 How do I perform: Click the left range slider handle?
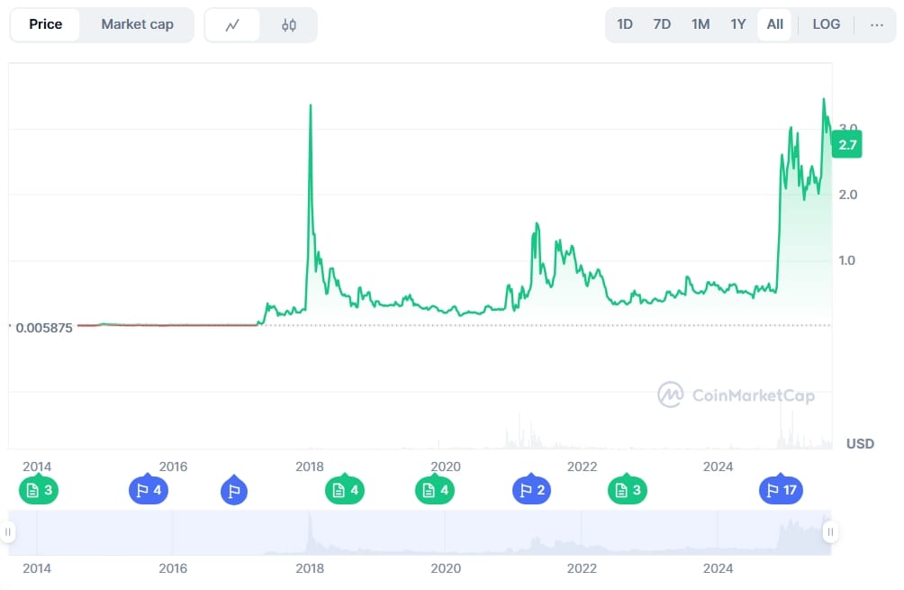pos(8,532)
